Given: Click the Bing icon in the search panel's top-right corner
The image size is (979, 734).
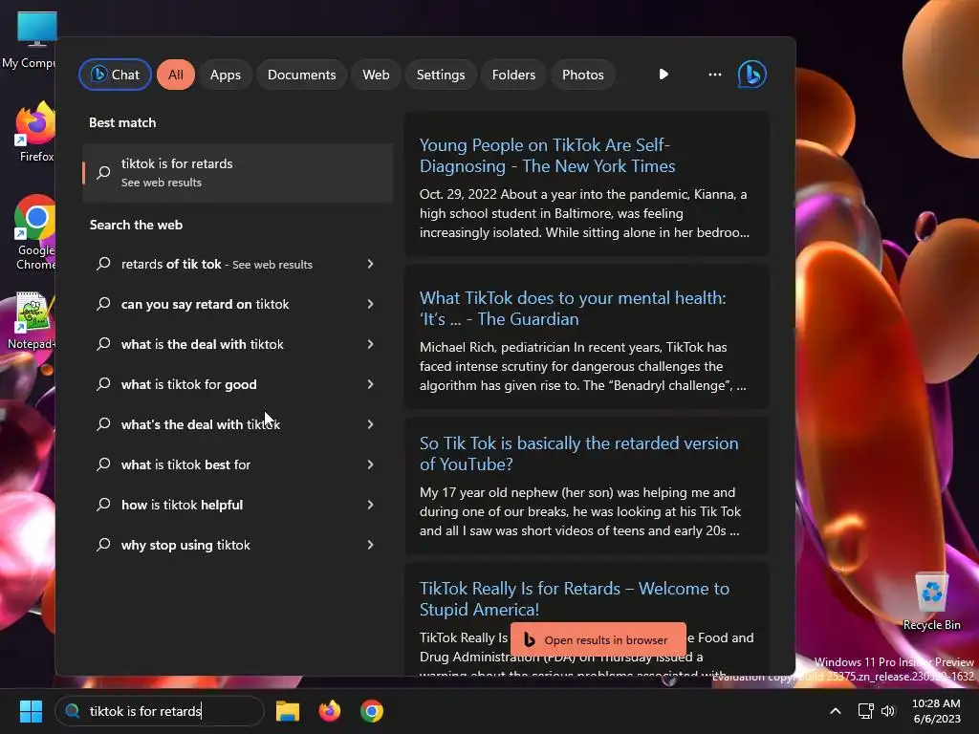Looking at the screenshot, I should 751,75.
